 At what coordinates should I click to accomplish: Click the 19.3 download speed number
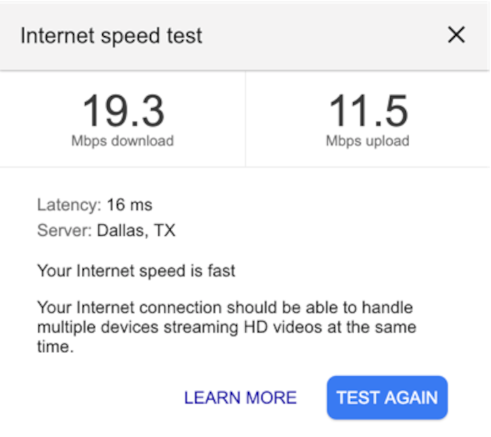(x=123, y=110)
